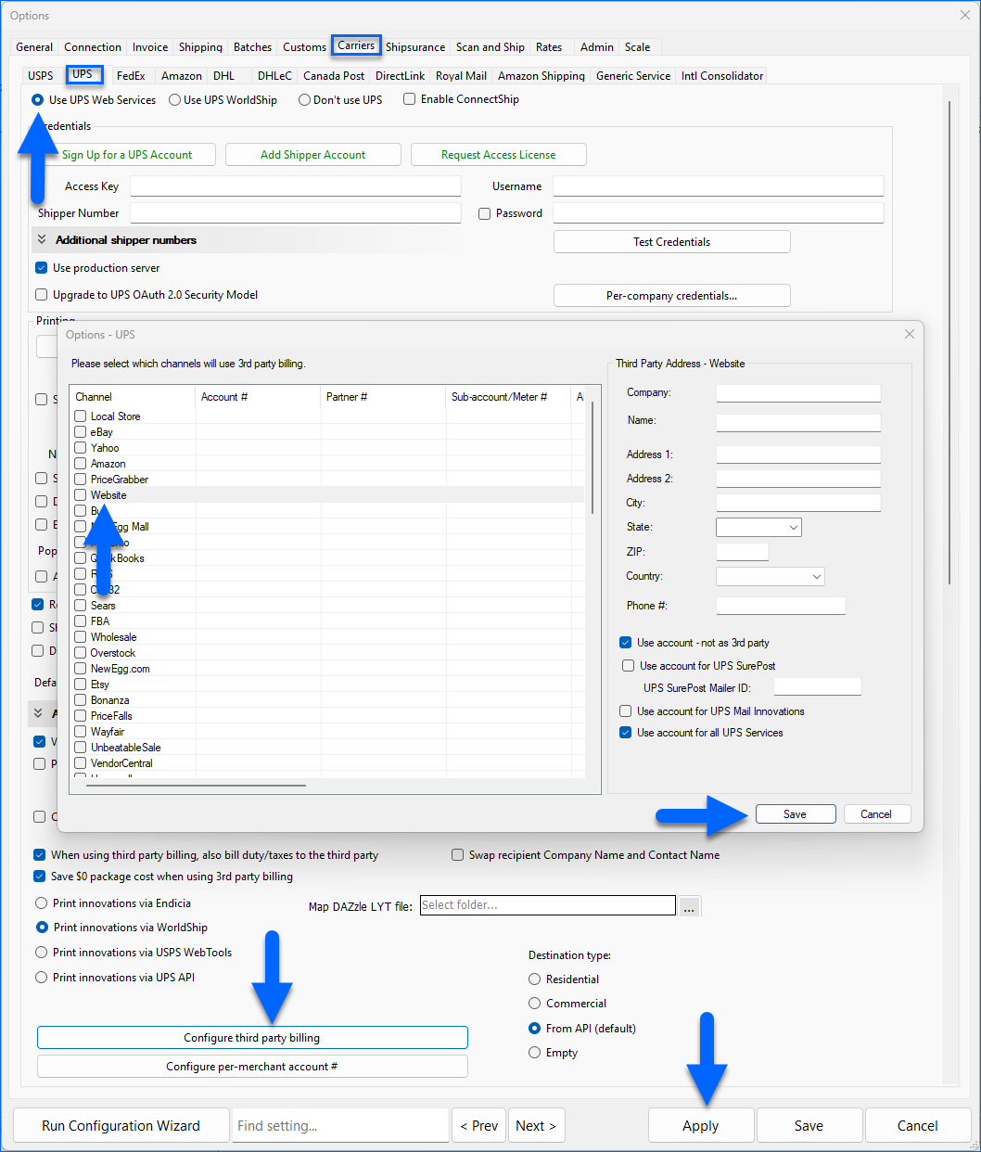Select Print innovations via Endicia
The width and height of the screenshot is (981, 1152).
(x=41, y=903)
